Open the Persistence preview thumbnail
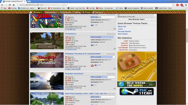188x105 pixels. coord(47,41)
